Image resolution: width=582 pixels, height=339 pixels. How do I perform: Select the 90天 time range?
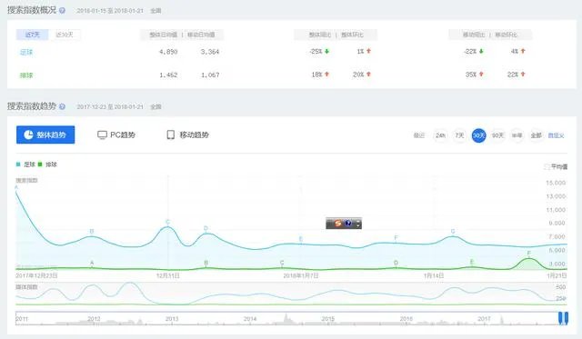click(497, 135)
